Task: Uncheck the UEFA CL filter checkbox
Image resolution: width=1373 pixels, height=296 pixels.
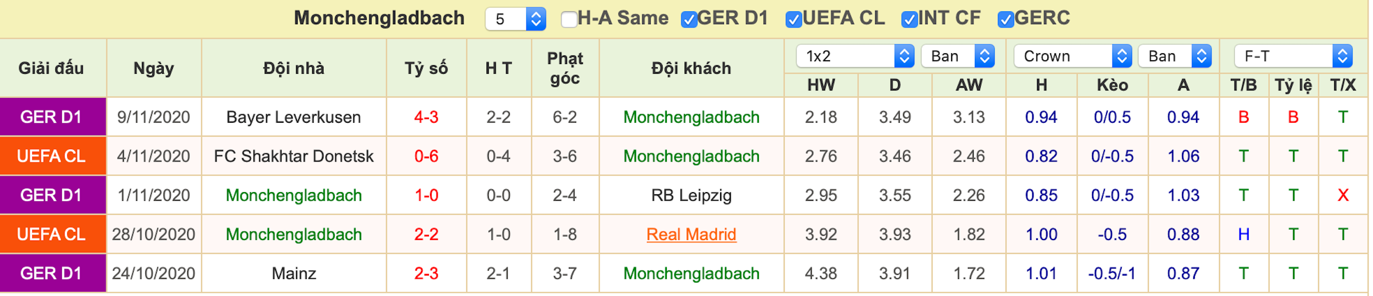Action: tap(793, 19)
